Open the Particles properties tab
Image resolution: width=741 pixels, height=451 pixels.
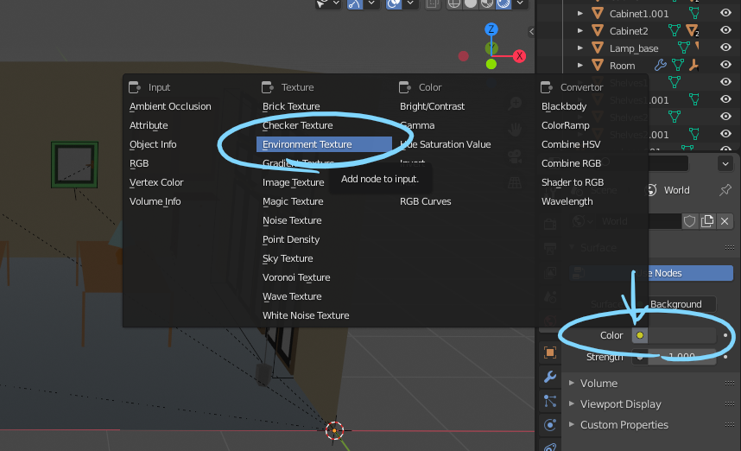click(549, 401)
